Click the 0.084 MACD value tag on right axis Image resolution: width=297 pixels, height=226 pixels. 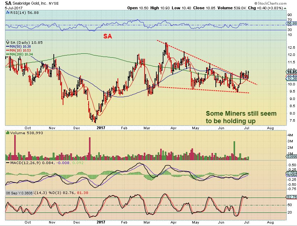pos(292,173)
